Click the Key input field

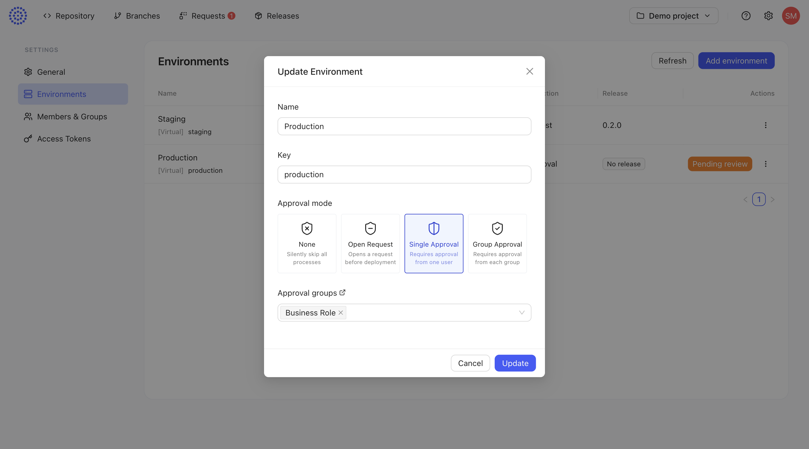point(404,175)
